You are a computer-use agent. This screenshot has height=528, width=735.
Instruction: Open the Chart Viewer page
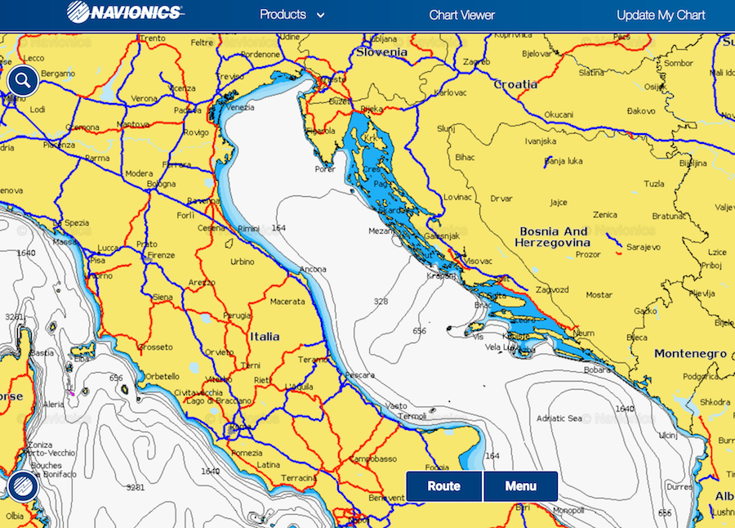tap(462, 15)
